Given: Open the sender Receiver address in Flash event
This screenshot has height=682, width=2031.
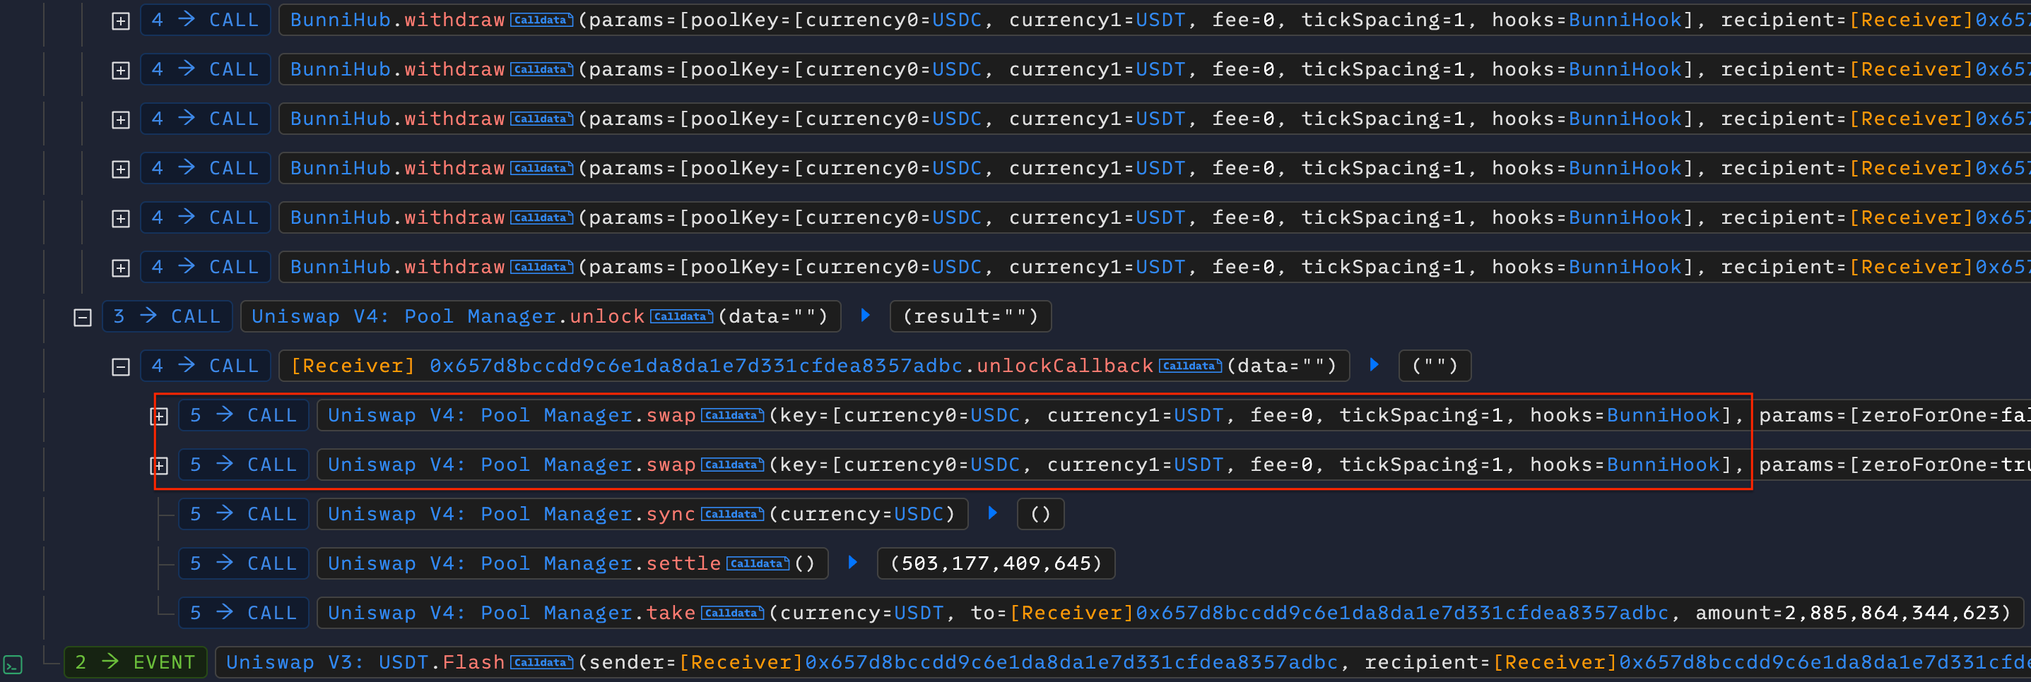Looking at the screenshot, I should click(x=1008, y=662).
